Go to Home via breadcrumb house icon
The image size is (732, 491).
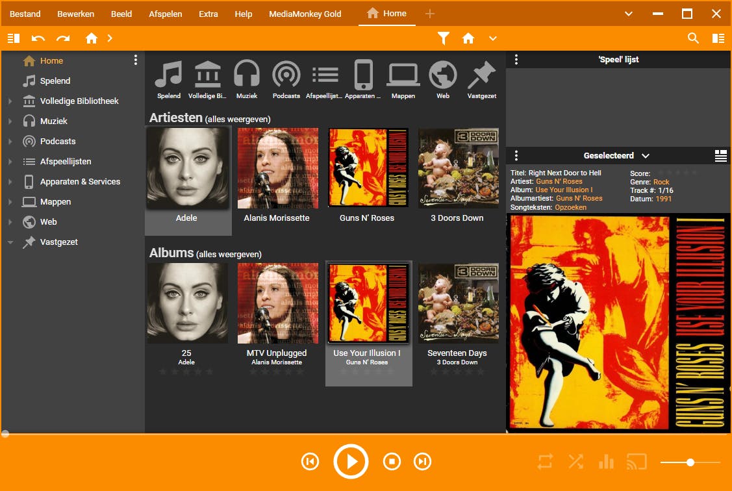[92, 38]
